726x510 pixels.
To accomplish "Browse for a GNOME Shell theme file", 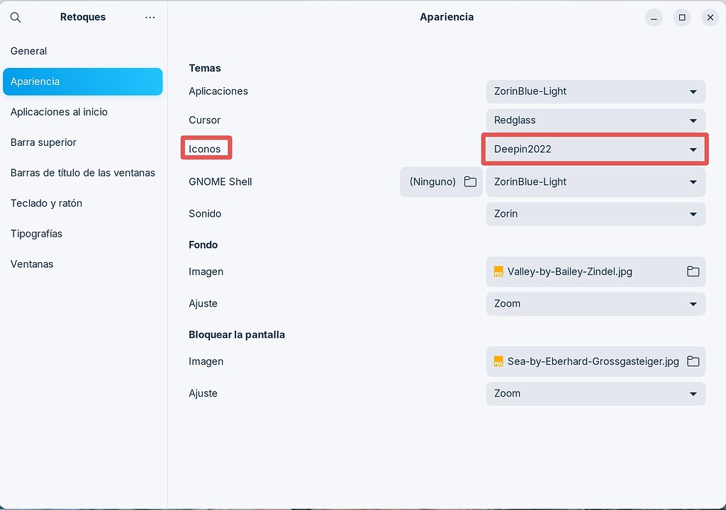I will point(470,182).
